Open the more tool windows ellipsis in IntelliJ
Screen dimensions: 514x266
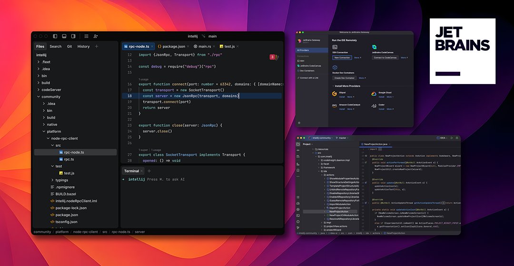pos(298,177)
